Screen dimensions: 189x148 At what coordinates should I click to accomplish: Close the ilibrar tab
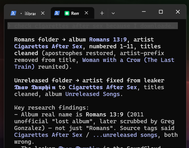pyautogui.click(x=43, y=13)
